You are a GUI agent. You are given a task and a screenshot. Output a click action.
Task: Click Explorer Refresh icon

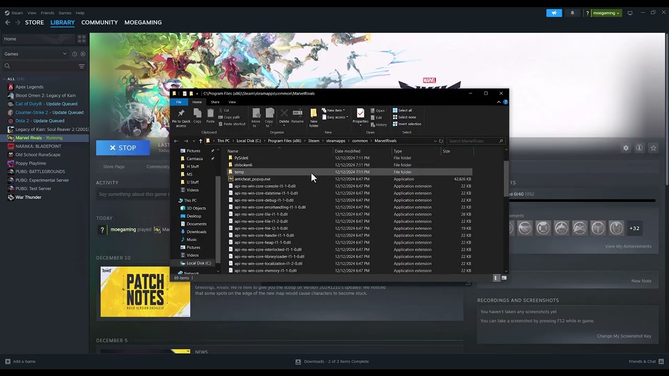coord(441,141)
